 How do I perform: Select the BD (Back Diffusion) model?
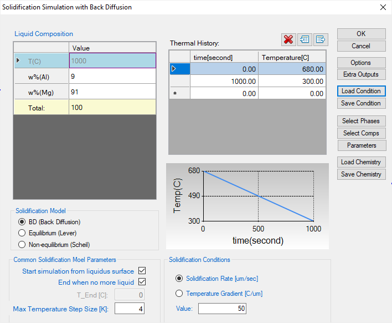(23, 222)
